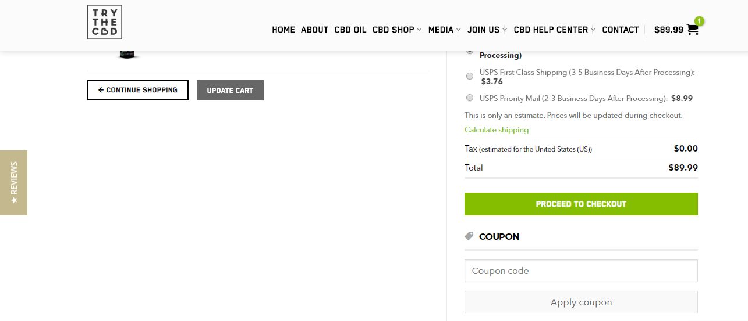
Task: Expand the CBD Help Center dropdown
Action: 555,30
